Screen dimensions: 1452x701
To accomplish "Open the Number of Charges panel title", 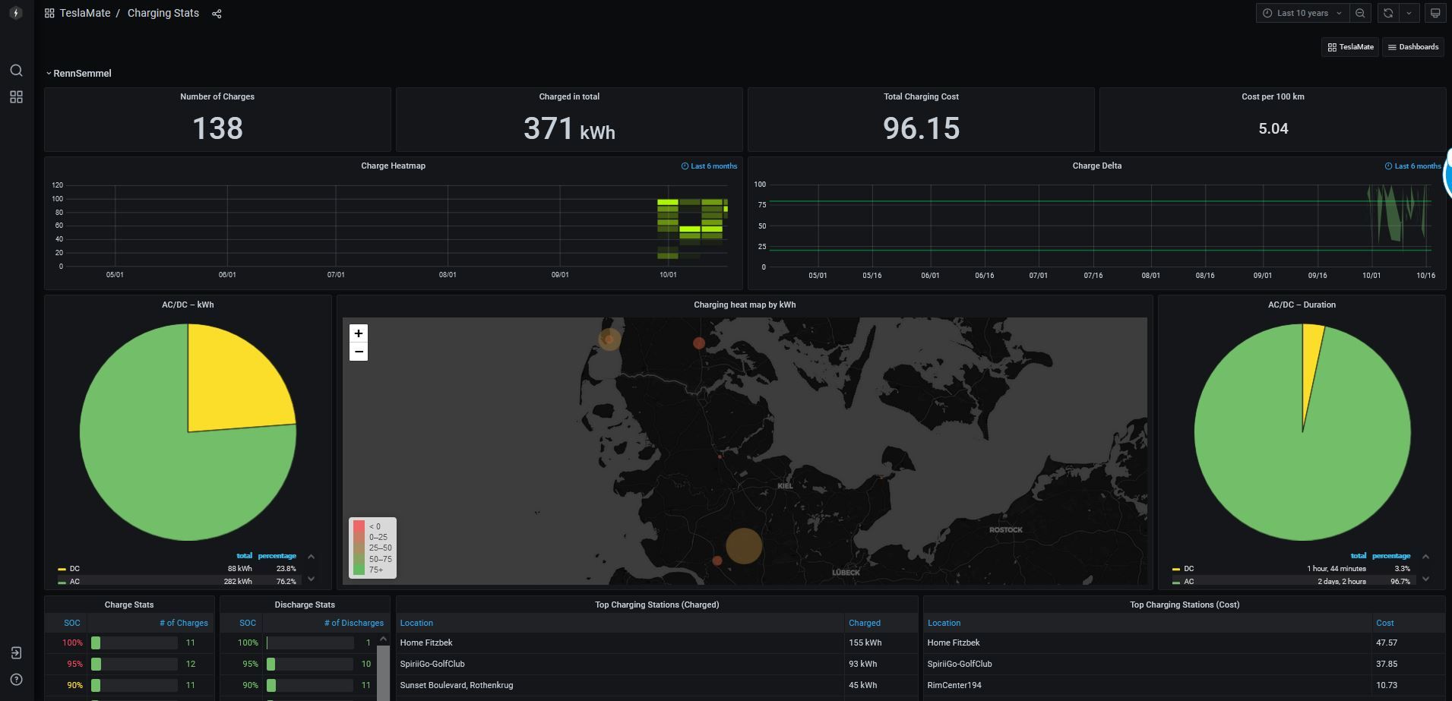I will [x=217, y=96].
